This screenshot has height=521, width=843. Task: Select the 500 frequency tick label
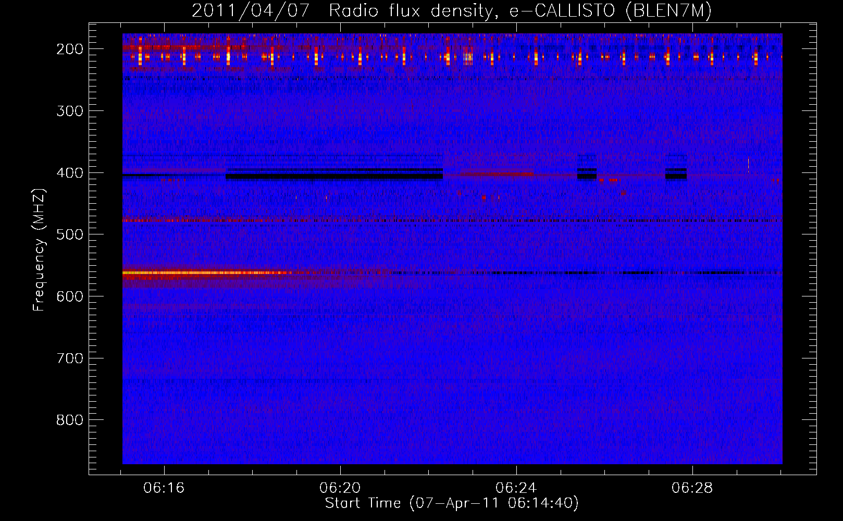click(70, 234)
